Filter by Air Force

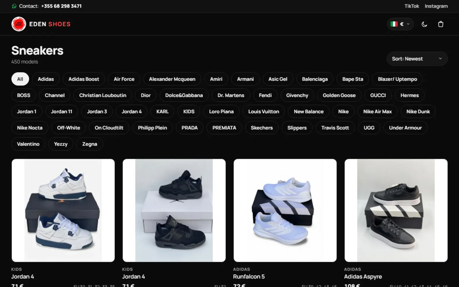(x=124, y=79)
